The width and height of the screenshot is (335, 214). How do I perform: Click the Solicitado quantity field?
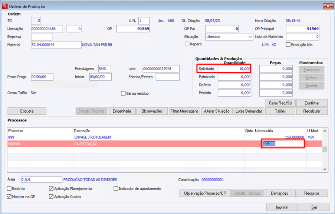coord(234,69)
